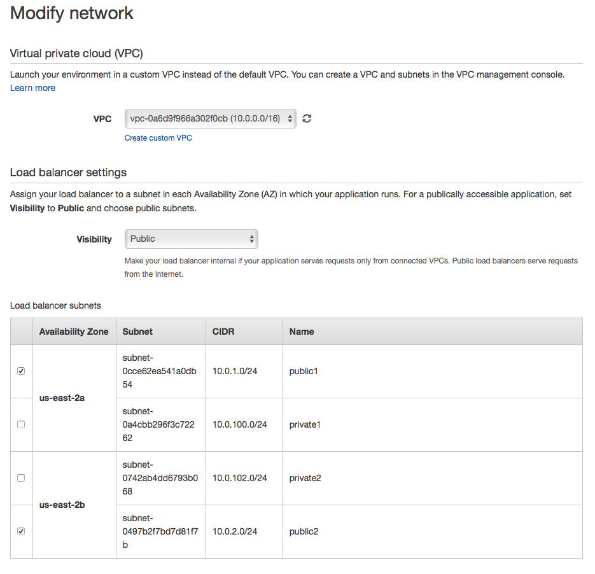Enable the private1 subnet checkbox
The height and width of the screenshot is (574, 595).
coord(21,424)
